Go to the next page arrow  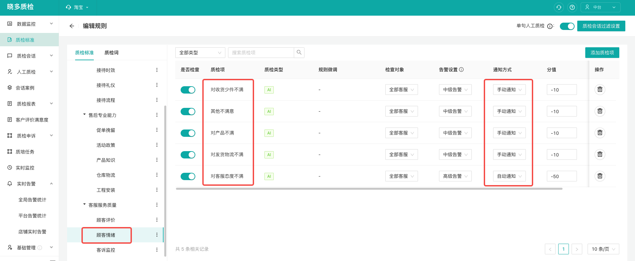577,249
